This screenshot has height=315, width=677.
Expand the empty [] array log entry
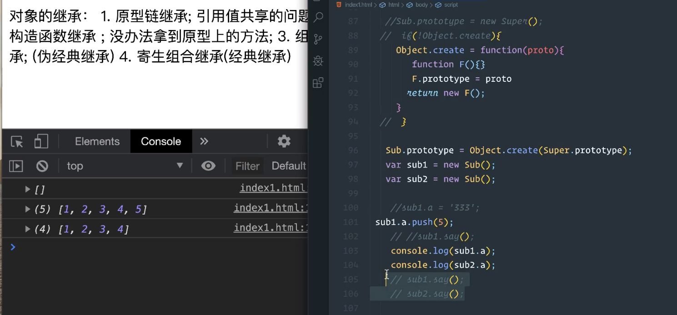[x=28, y=189]
